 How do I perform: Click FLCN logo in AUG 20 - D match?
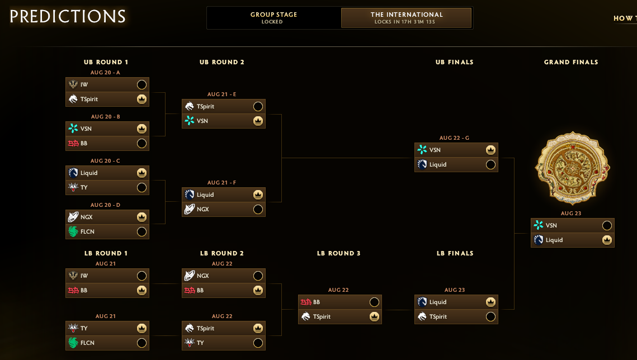point(73,231)
